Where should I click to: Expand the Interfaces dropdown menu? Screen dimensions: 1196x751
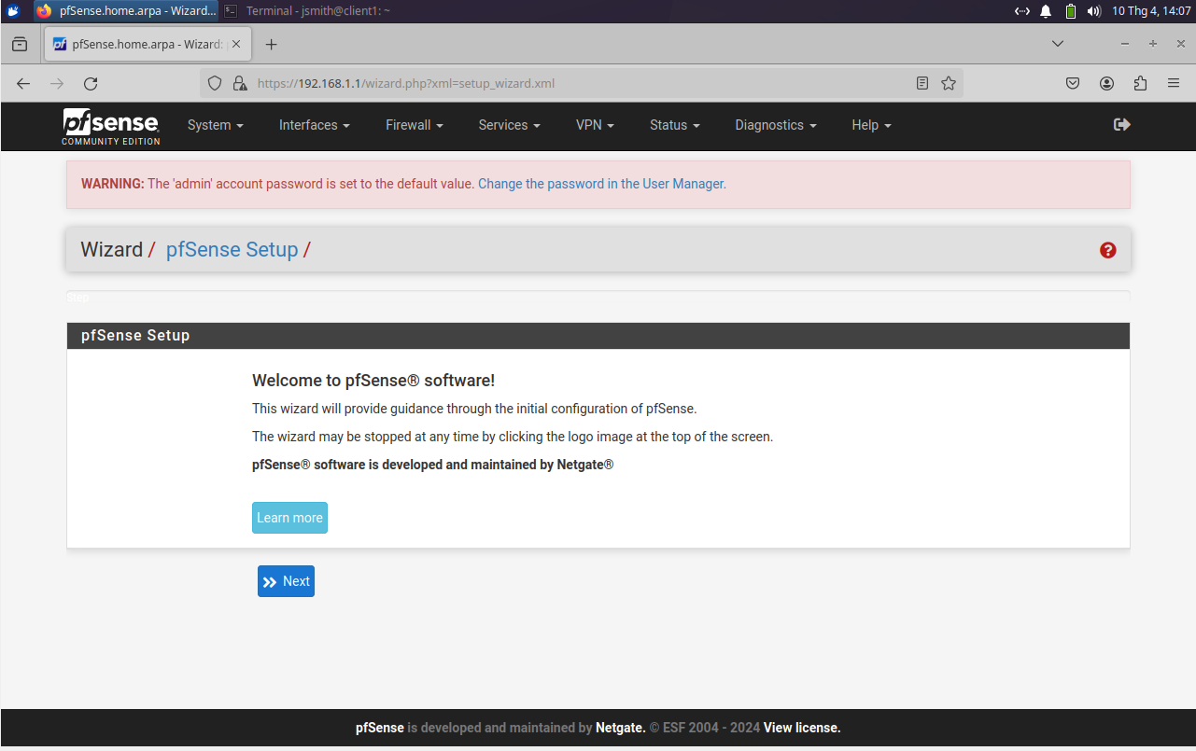pos(315,125)
